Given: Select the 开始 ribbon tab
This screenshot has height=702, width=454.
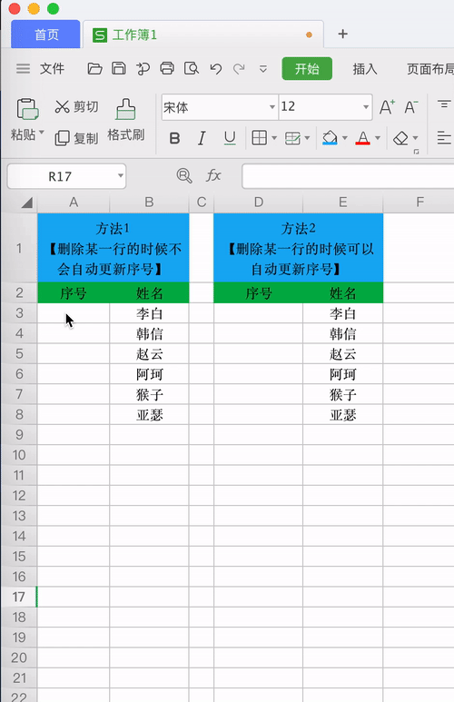Looking at the screenshot, I should click(x=307, y=68).
